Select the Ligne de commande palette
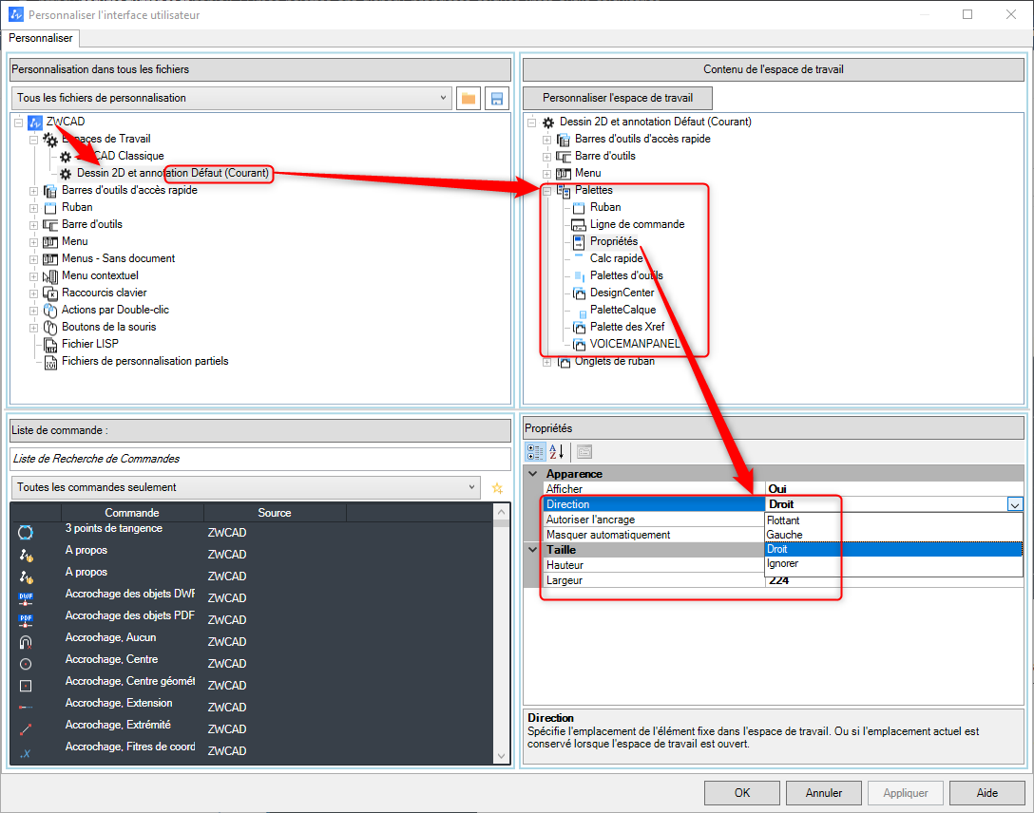 (637, 224)
